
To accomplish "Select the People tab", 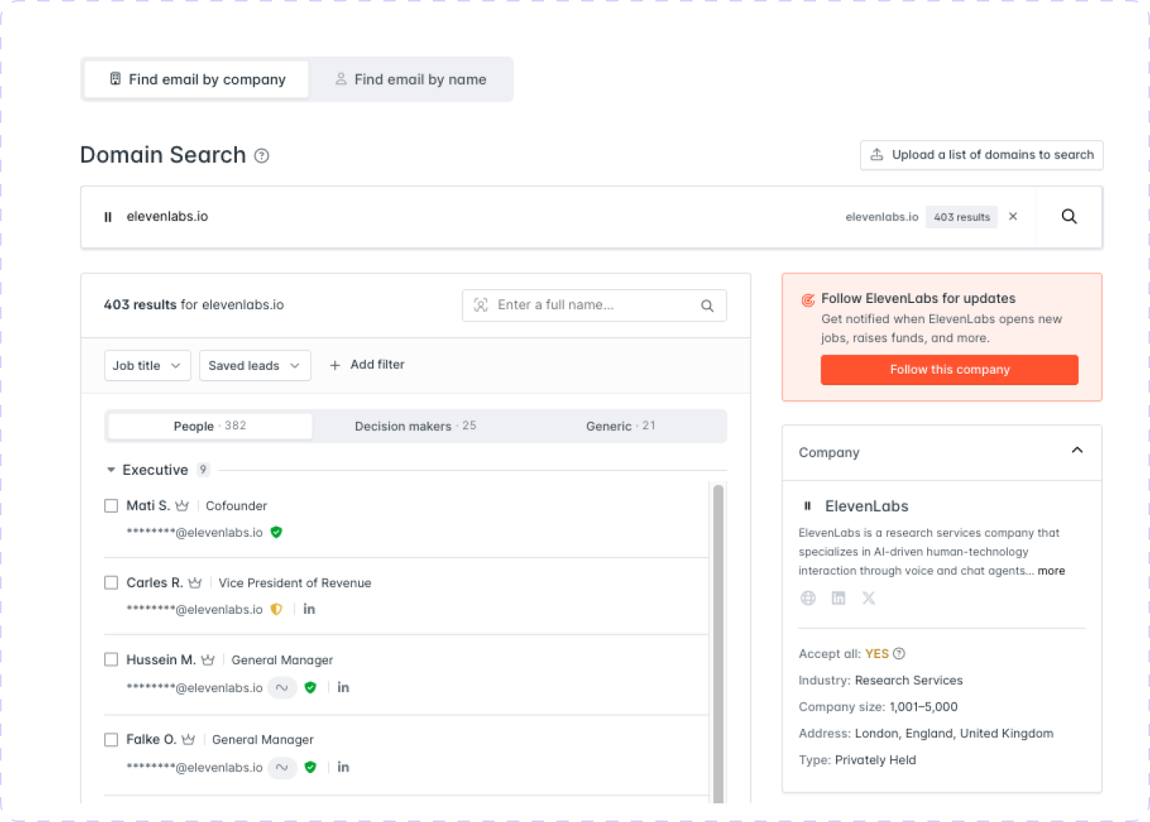I will pyautogui.click(x=210, y=426).
